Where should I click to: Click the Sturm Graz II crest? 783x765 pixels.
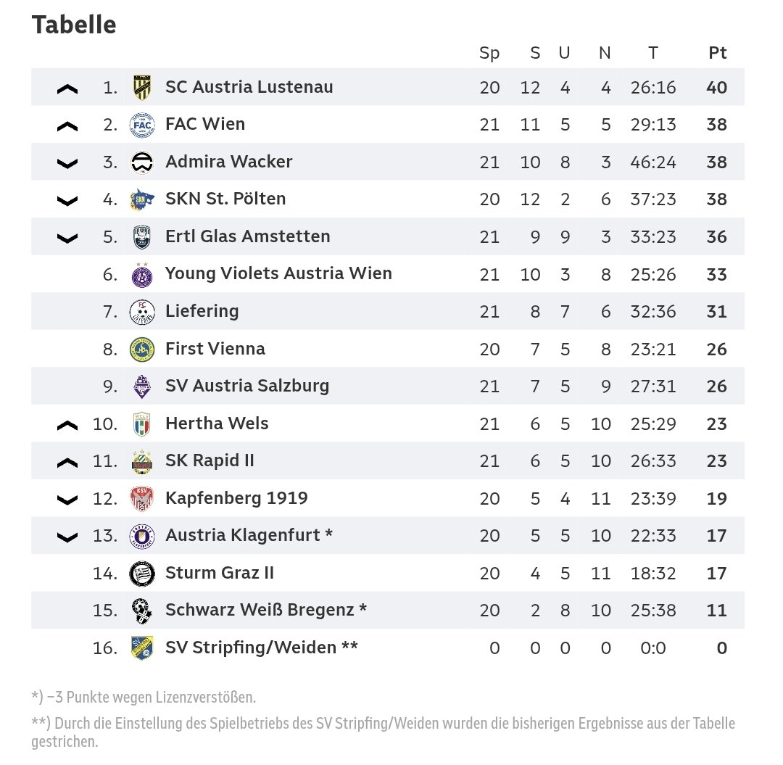click(141, 574)
